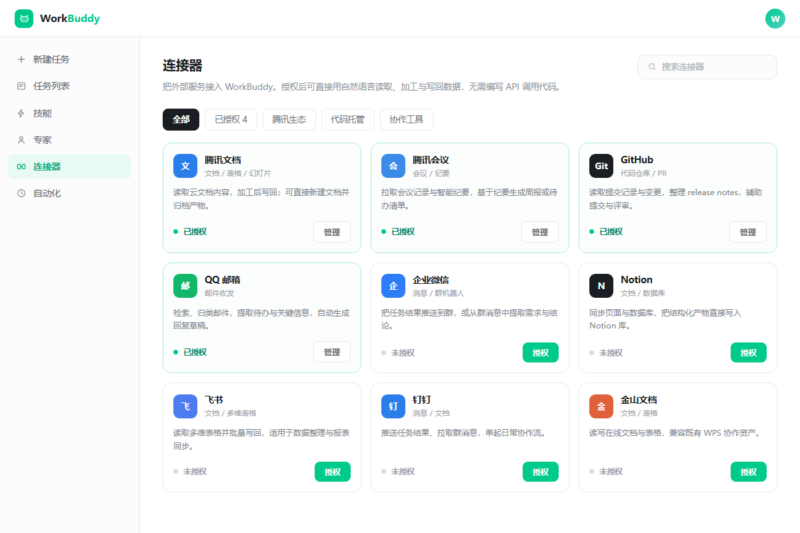The image size is (800, 533).
Task: Click the clock icon beside 自动化
Action: click(x=21, y=193)
